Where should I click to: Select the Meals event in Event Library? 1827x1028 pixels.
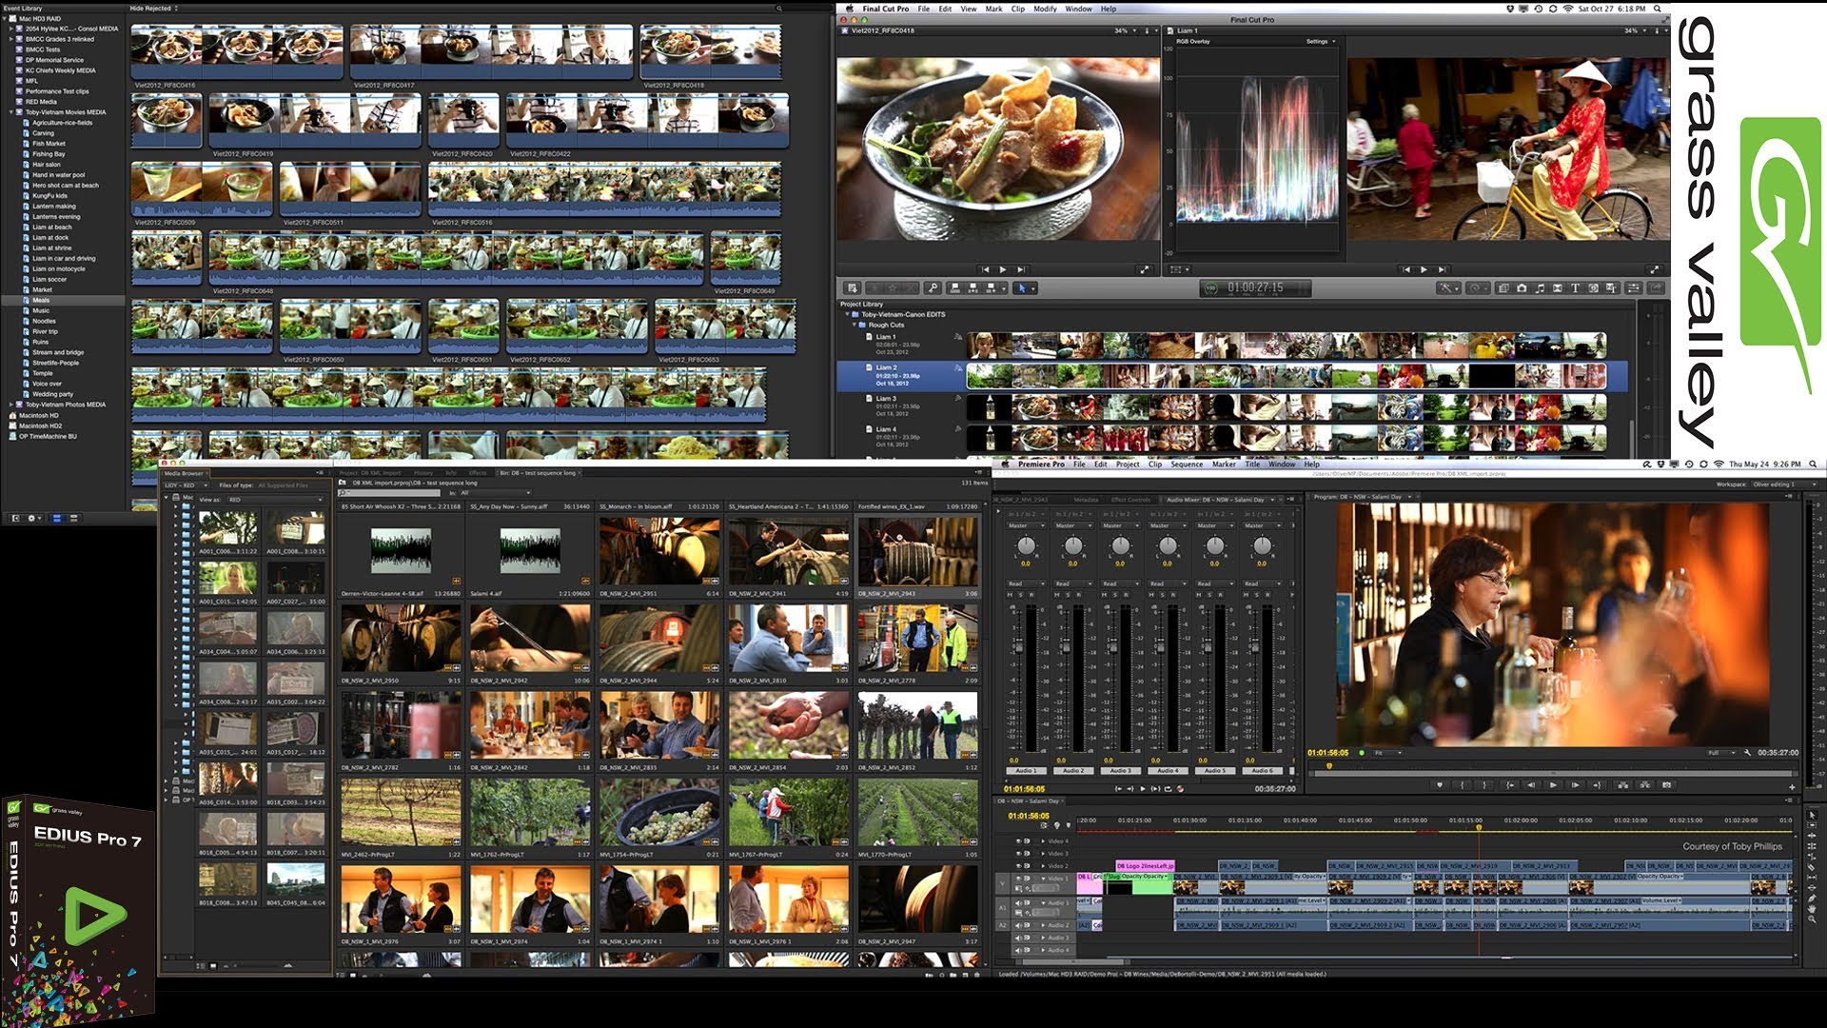click(63, 300)
